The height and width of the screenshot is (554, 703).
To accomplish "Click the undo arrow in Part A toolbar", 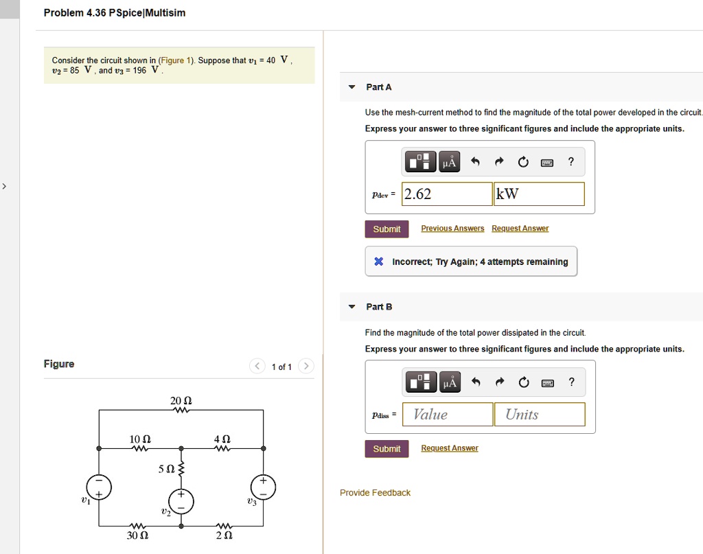I will [x=475, y=161].
